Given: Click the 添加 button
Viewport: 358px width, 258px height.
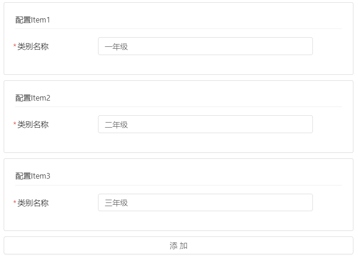Looking at the screenshot, I should pyautogui.click(x=179, y=246).
